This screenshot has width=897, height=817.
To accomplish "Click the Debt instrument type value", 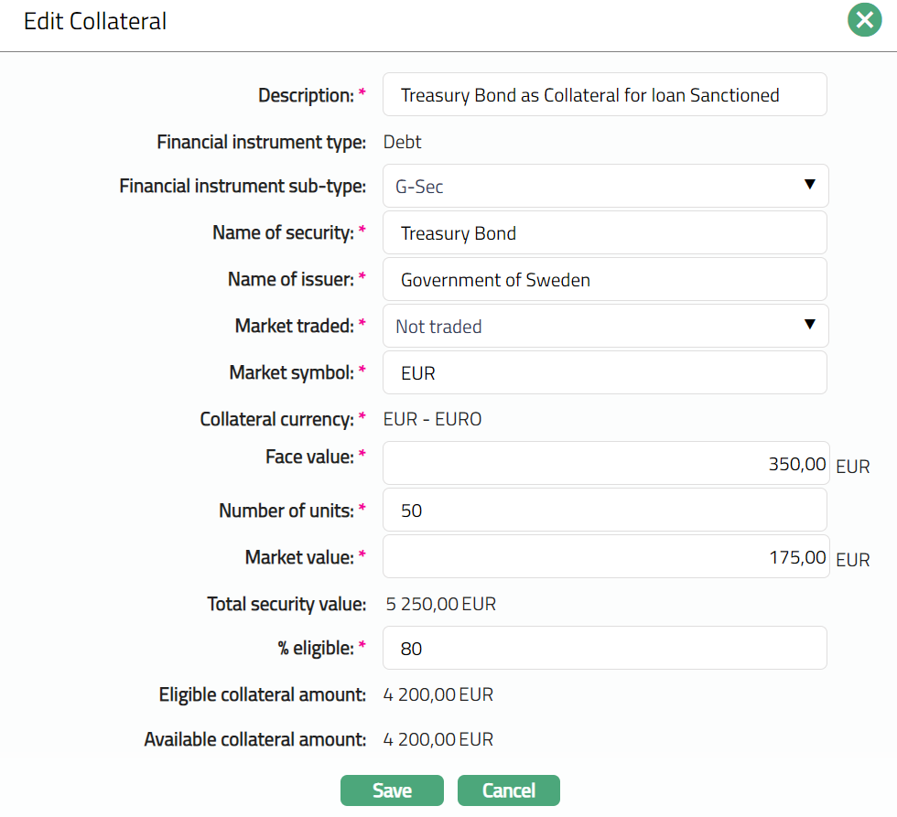I will coord(402,142).
